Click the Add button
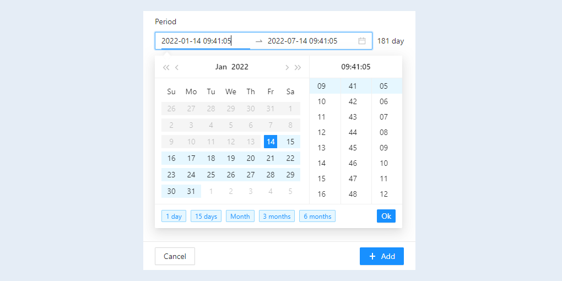This screenshot has width=562, height=281. pyautogui.click(x=382, y=256)
